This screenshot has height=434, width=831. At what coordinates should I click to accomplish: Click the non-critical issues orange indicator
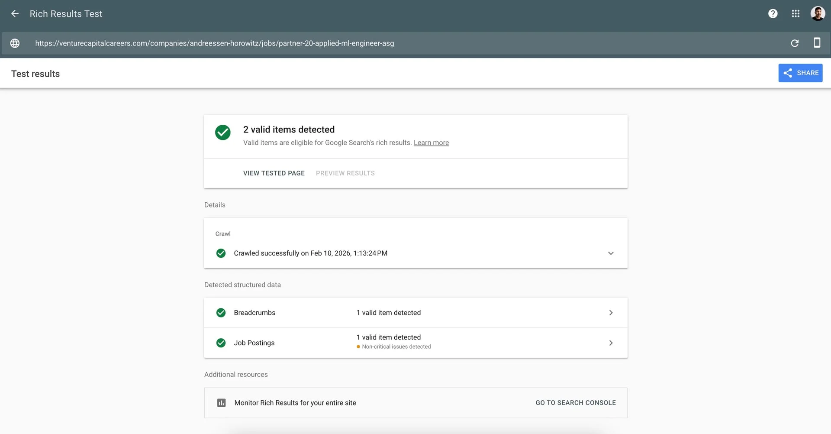point(358,347)
